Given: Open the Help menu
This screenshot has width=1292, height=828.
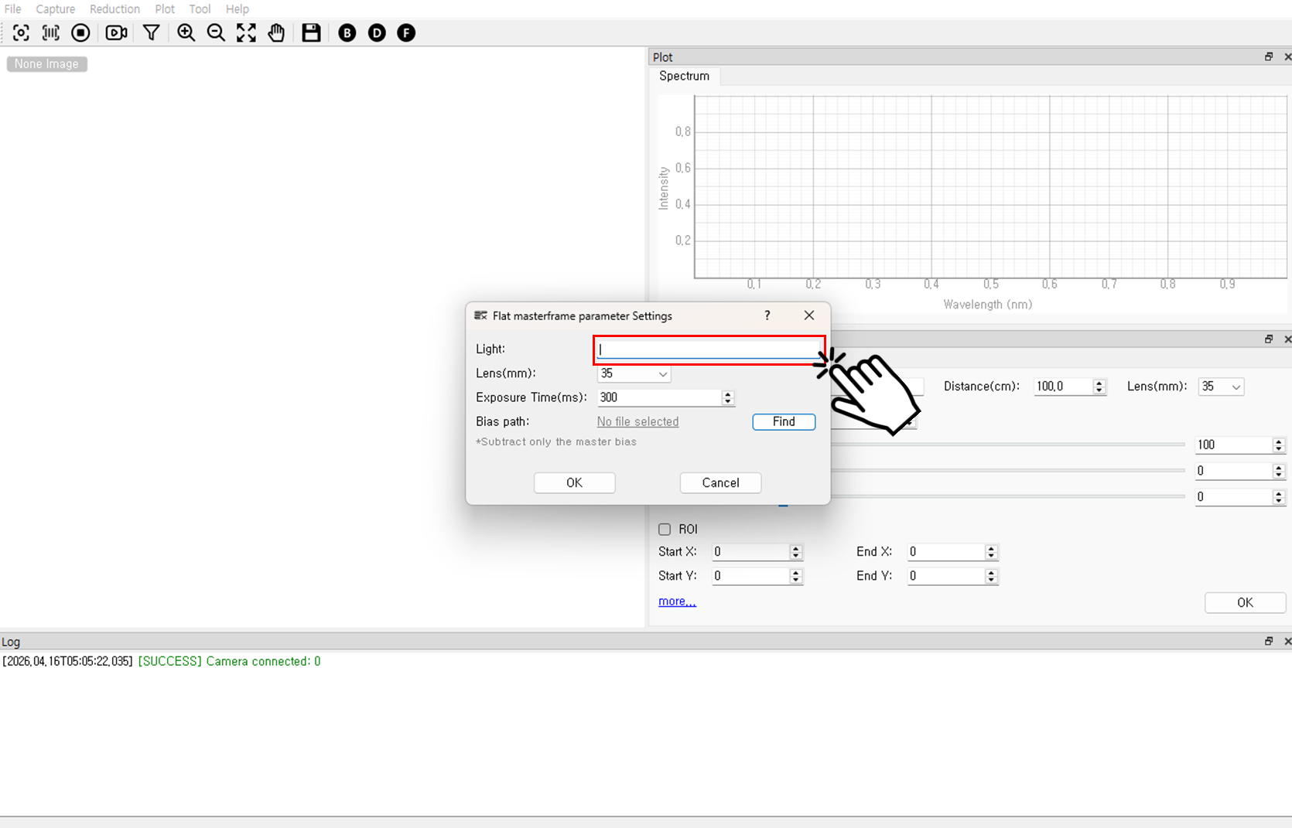Looking at the screenshot, I should coord(238,9).
